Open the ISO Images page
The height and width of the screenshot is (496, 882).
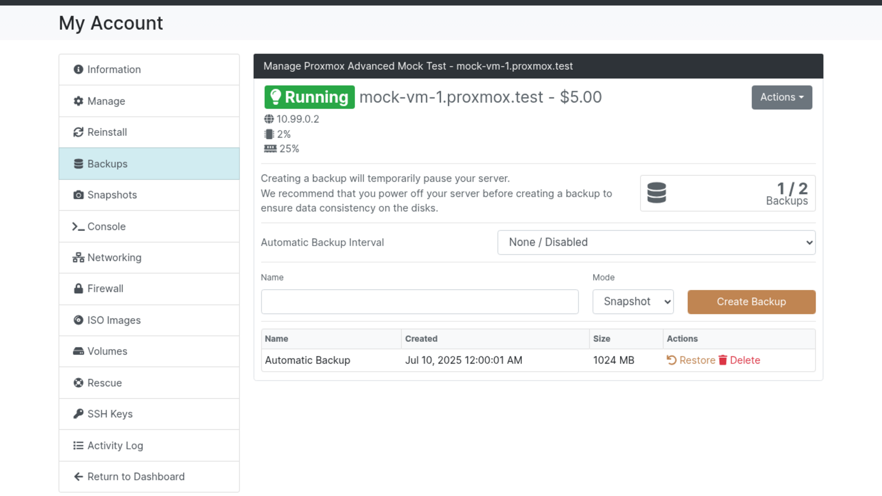(149, 320)
